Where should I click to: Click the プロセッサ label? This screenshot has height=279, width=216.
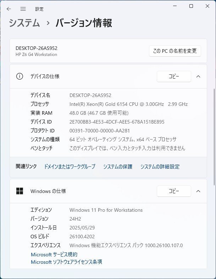pyautogui.click(x=40, y=104)
